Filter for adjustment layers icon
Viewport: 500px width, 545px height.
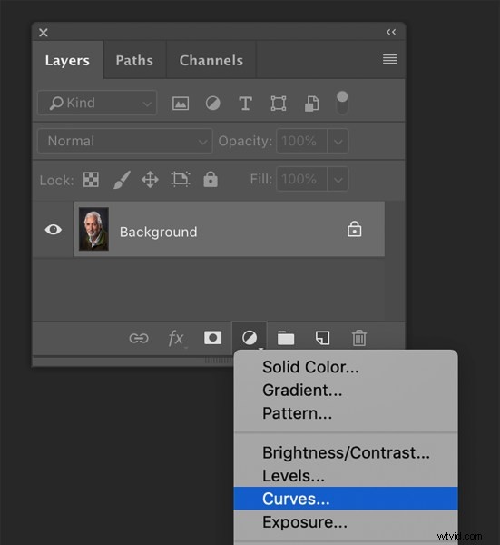(213, 104)
